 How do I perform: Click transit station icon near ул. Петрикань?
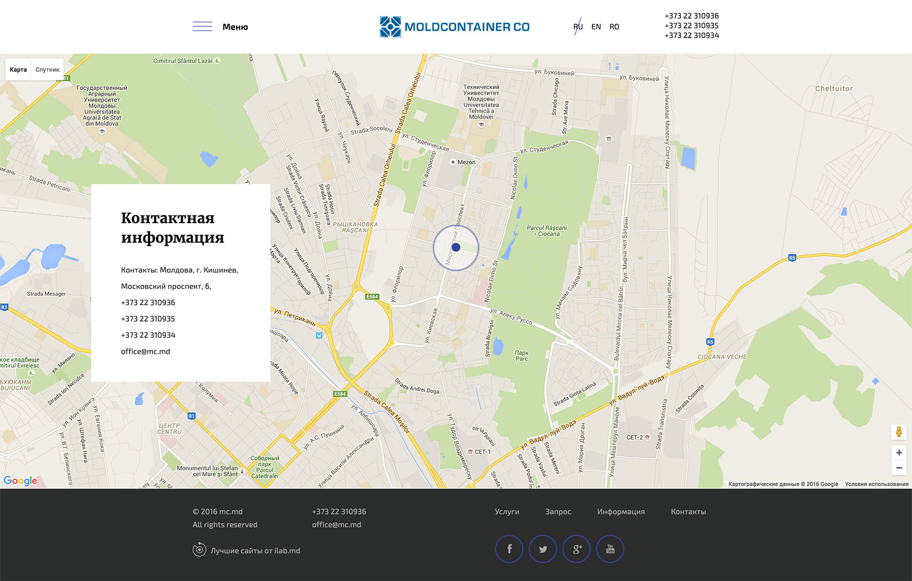point(319,336)
